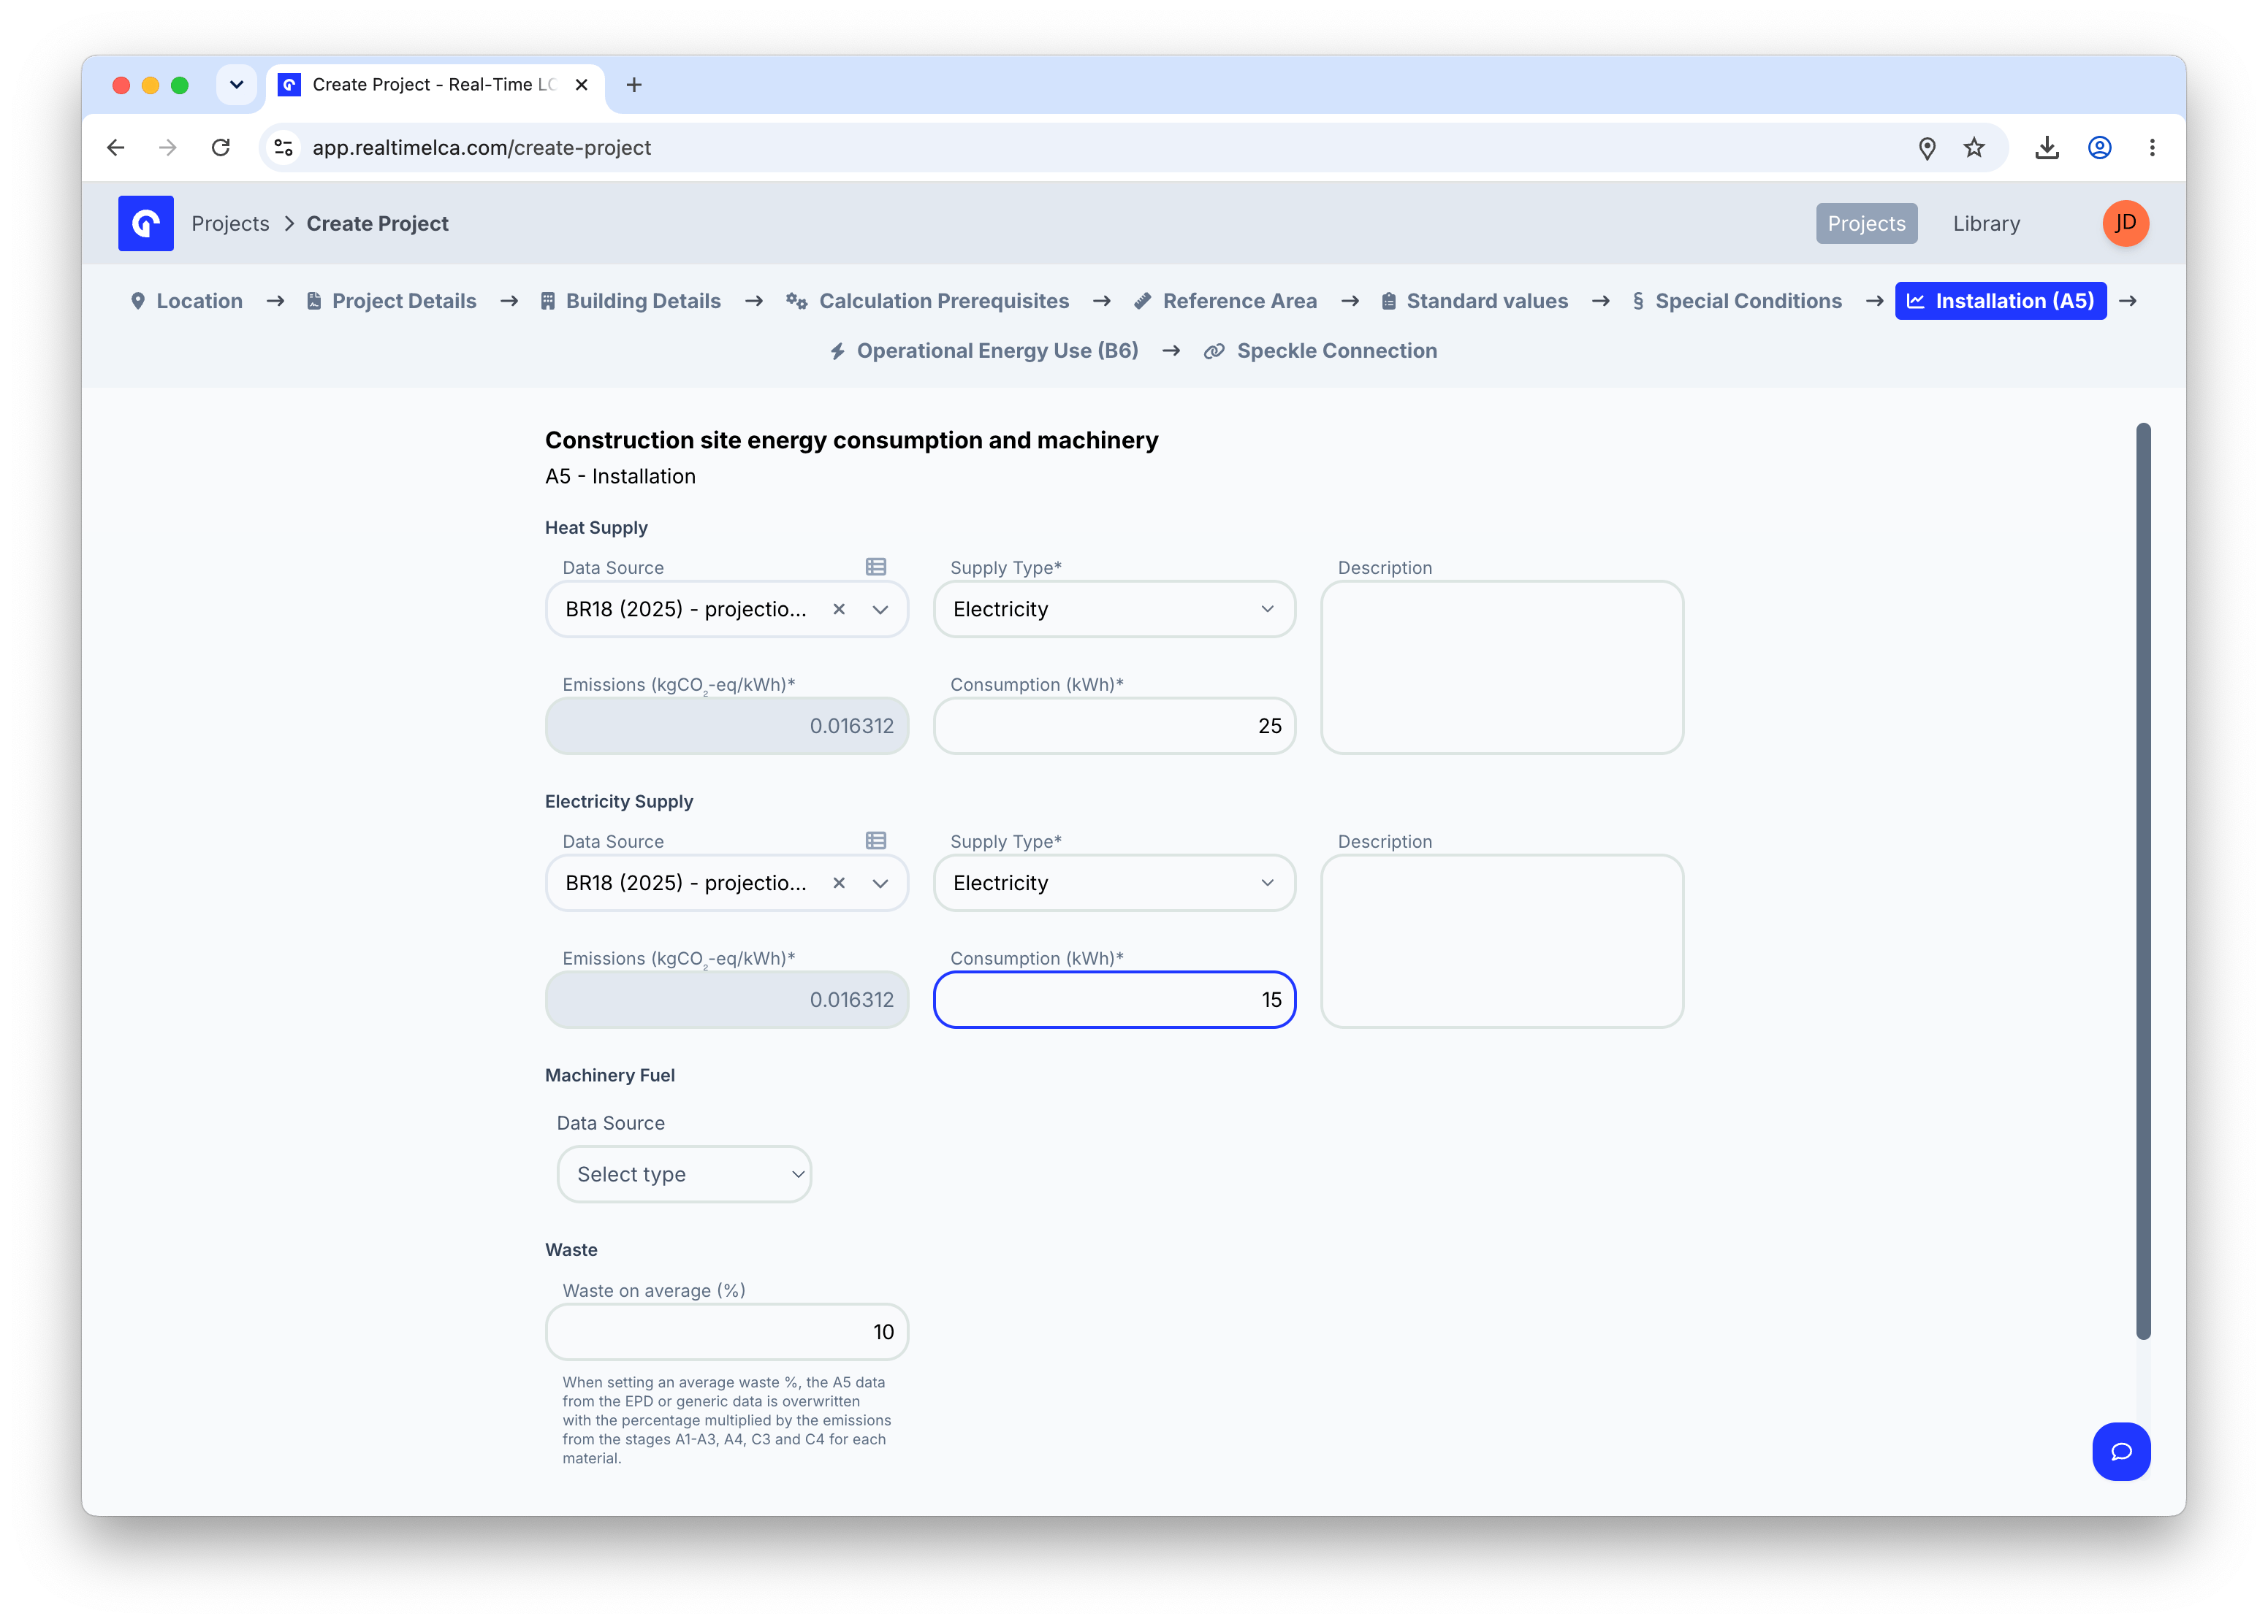Expand Electricity Supply data source dropdown
Viewport: 2268px width, 1624px height.
(880, 882)
